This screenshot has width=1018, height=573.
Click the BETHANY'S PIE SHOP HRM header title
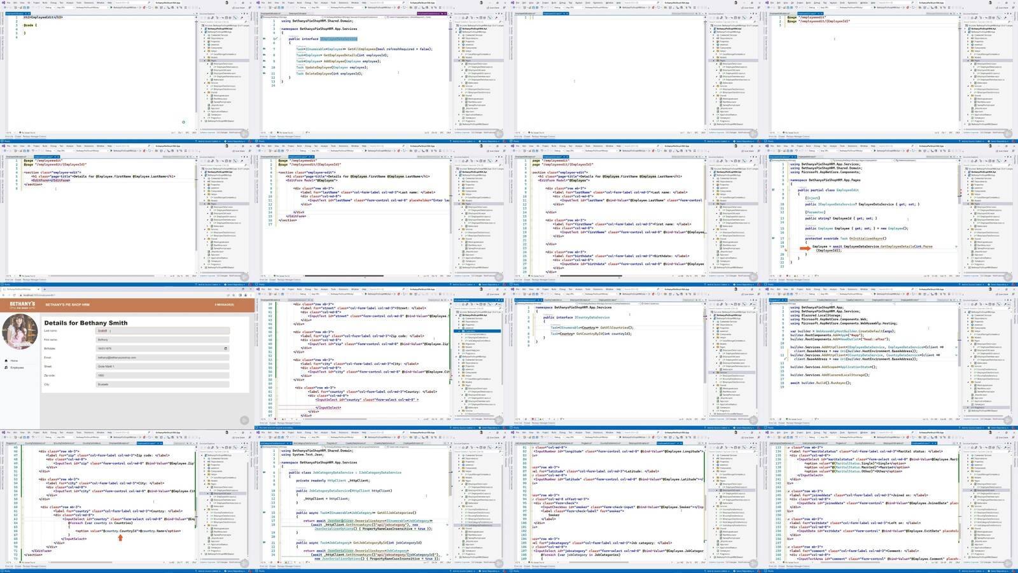[x=67, y=305]
